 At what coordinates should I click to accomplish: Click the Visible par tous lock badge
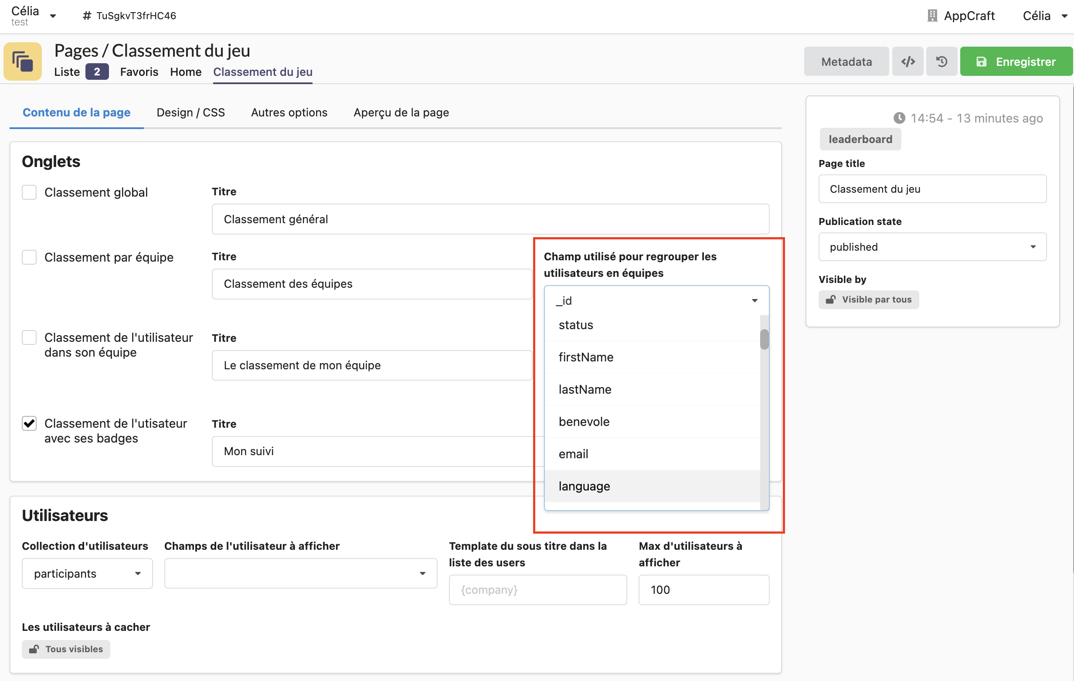pyautogui.click(x=868, y=300)
